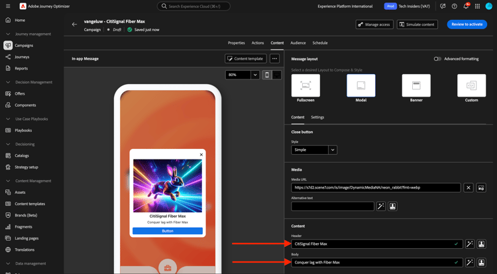This screenshot has width=497, height=274.
Task: Open the help question mark icon
Action: [x=454, y=7]
